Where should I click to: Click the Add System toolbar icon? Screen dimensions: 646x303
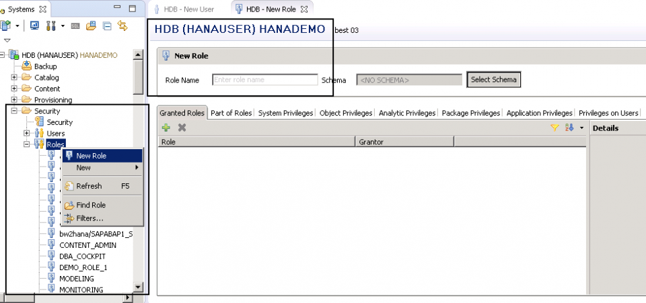6,26
